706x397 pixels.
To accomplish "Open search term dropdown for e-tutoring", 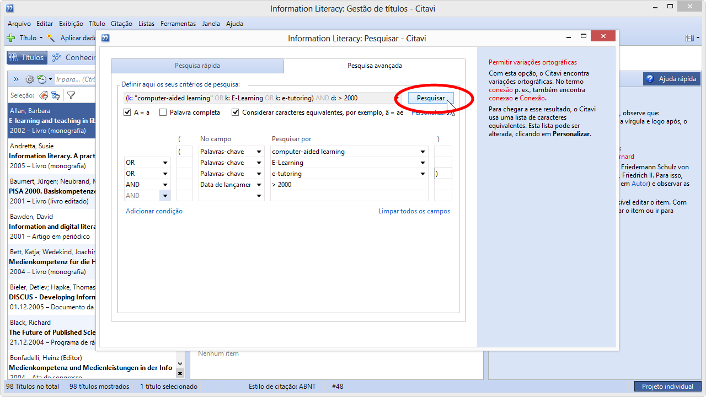I will [423, 174].
